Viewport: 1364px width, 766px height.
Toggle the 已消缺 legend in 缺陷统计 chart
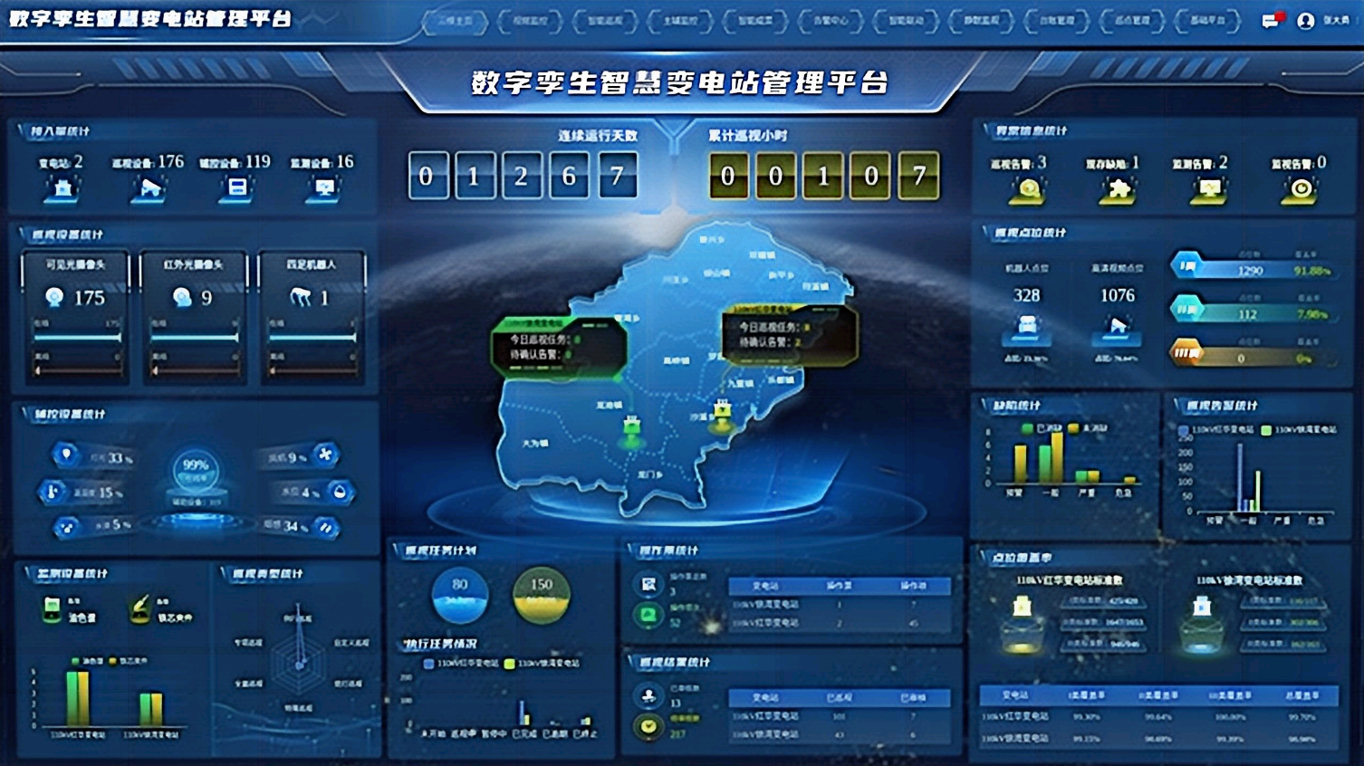click(x=1042, y=427)
